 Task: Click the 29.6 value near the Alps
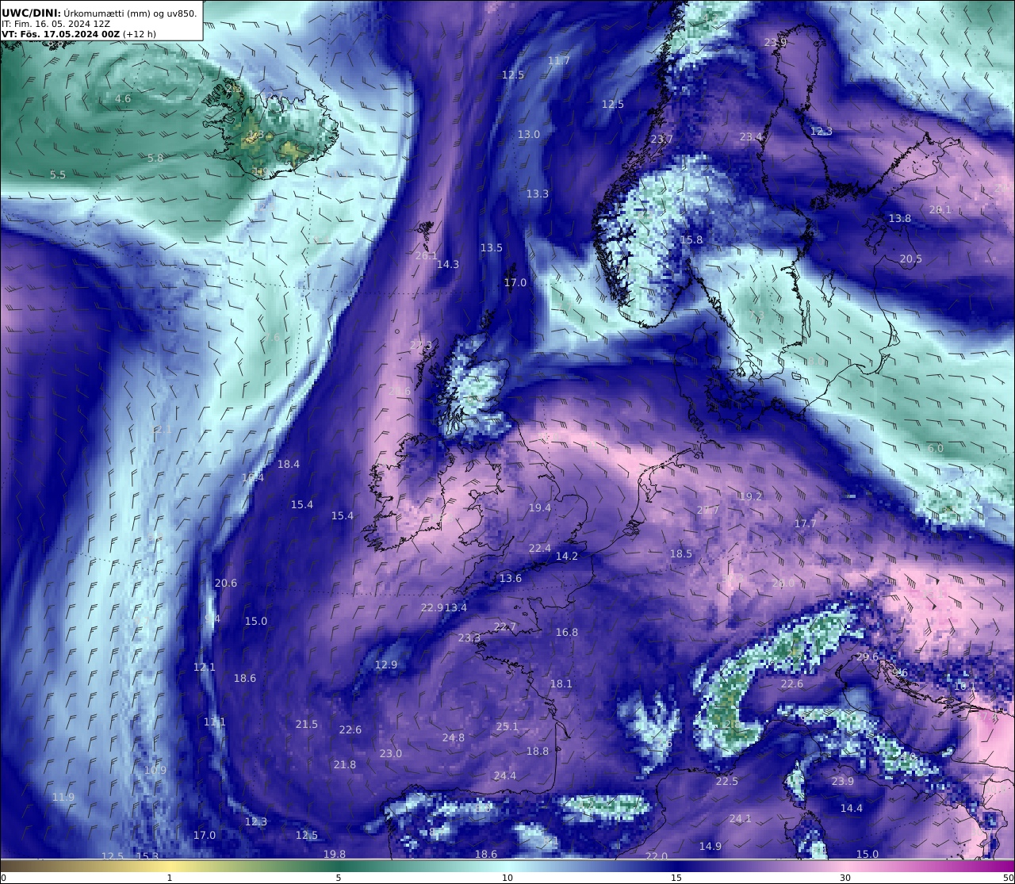(868, 657)
